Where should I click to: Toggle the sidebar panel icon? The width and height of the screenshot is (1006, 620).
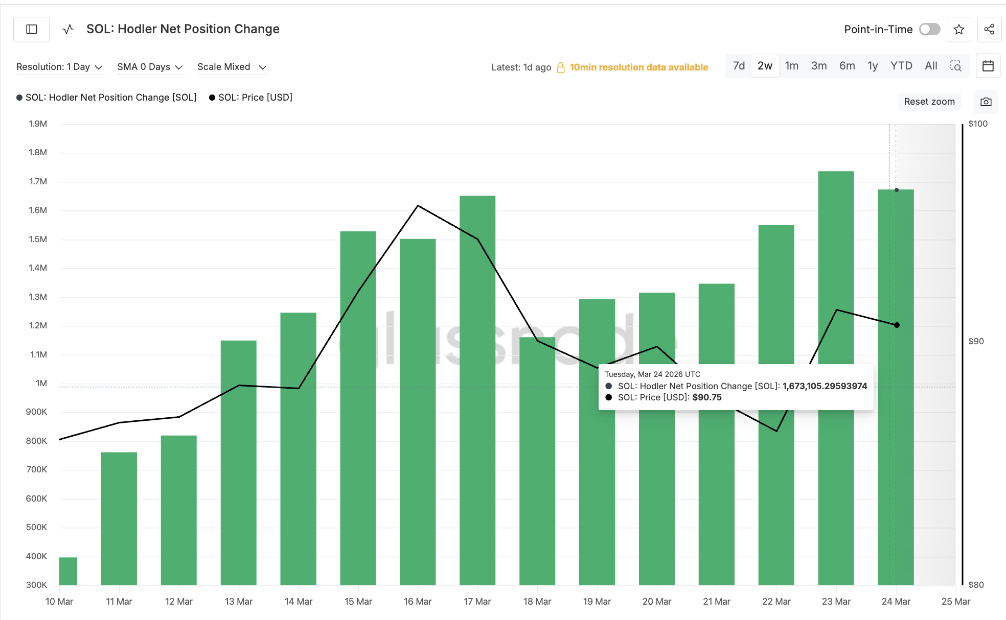32,29
